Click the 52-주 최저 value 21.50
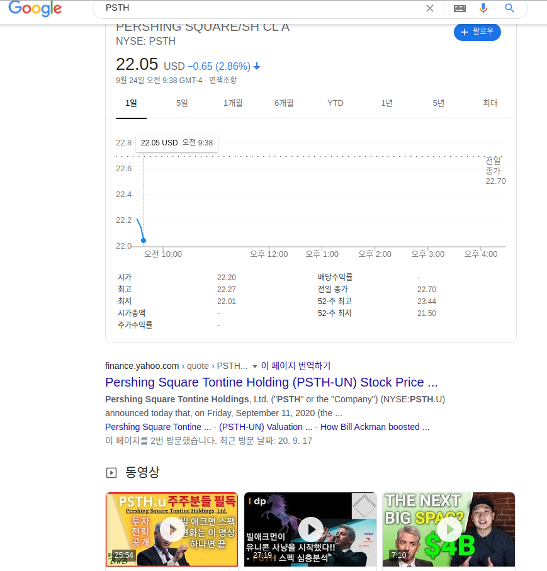The height and width of the screenshot is (571, 547). (426, 314)
